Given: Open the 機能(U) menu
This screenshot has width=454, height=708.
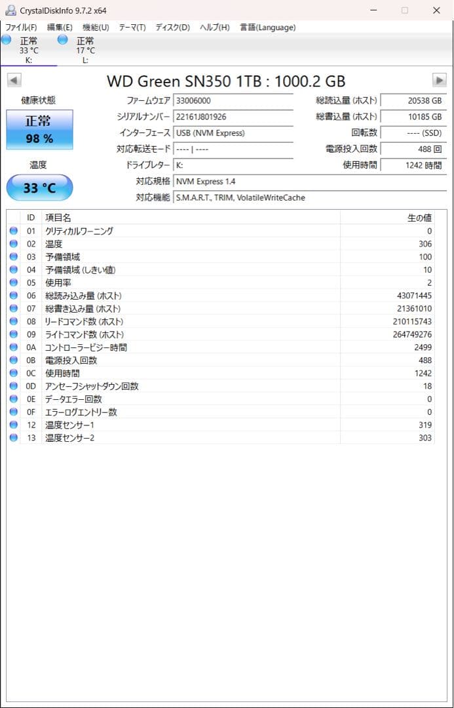Looking at the screenshot, I should point(96,28).
